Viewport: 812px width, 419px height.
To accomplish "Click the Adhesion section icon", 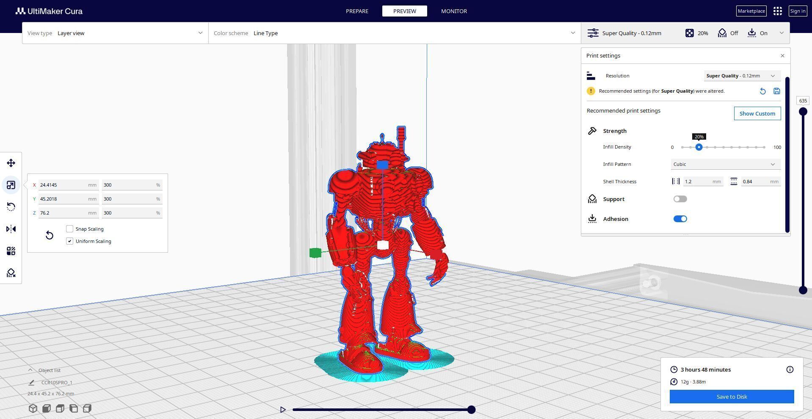I will point(592,219).
